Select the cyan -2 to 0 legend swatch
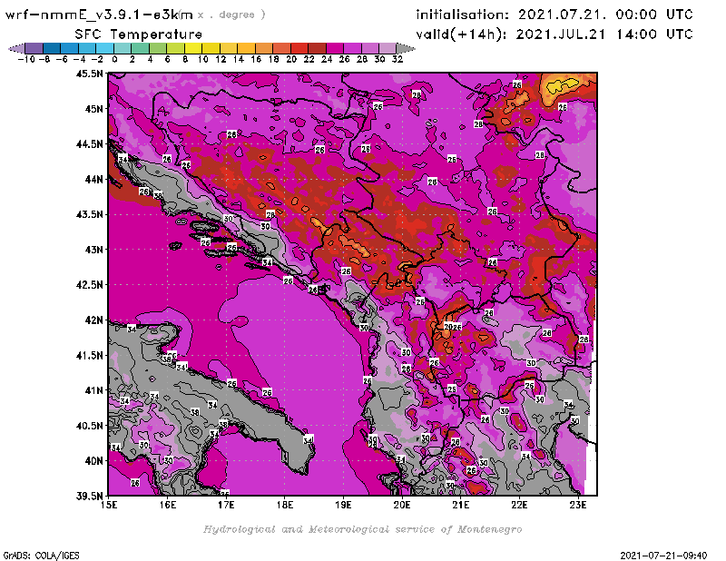The image size is (726, 561). pos(105,48)
